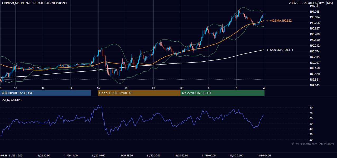Click hour tick 12 on the chart axis

(x=43, y=88)
